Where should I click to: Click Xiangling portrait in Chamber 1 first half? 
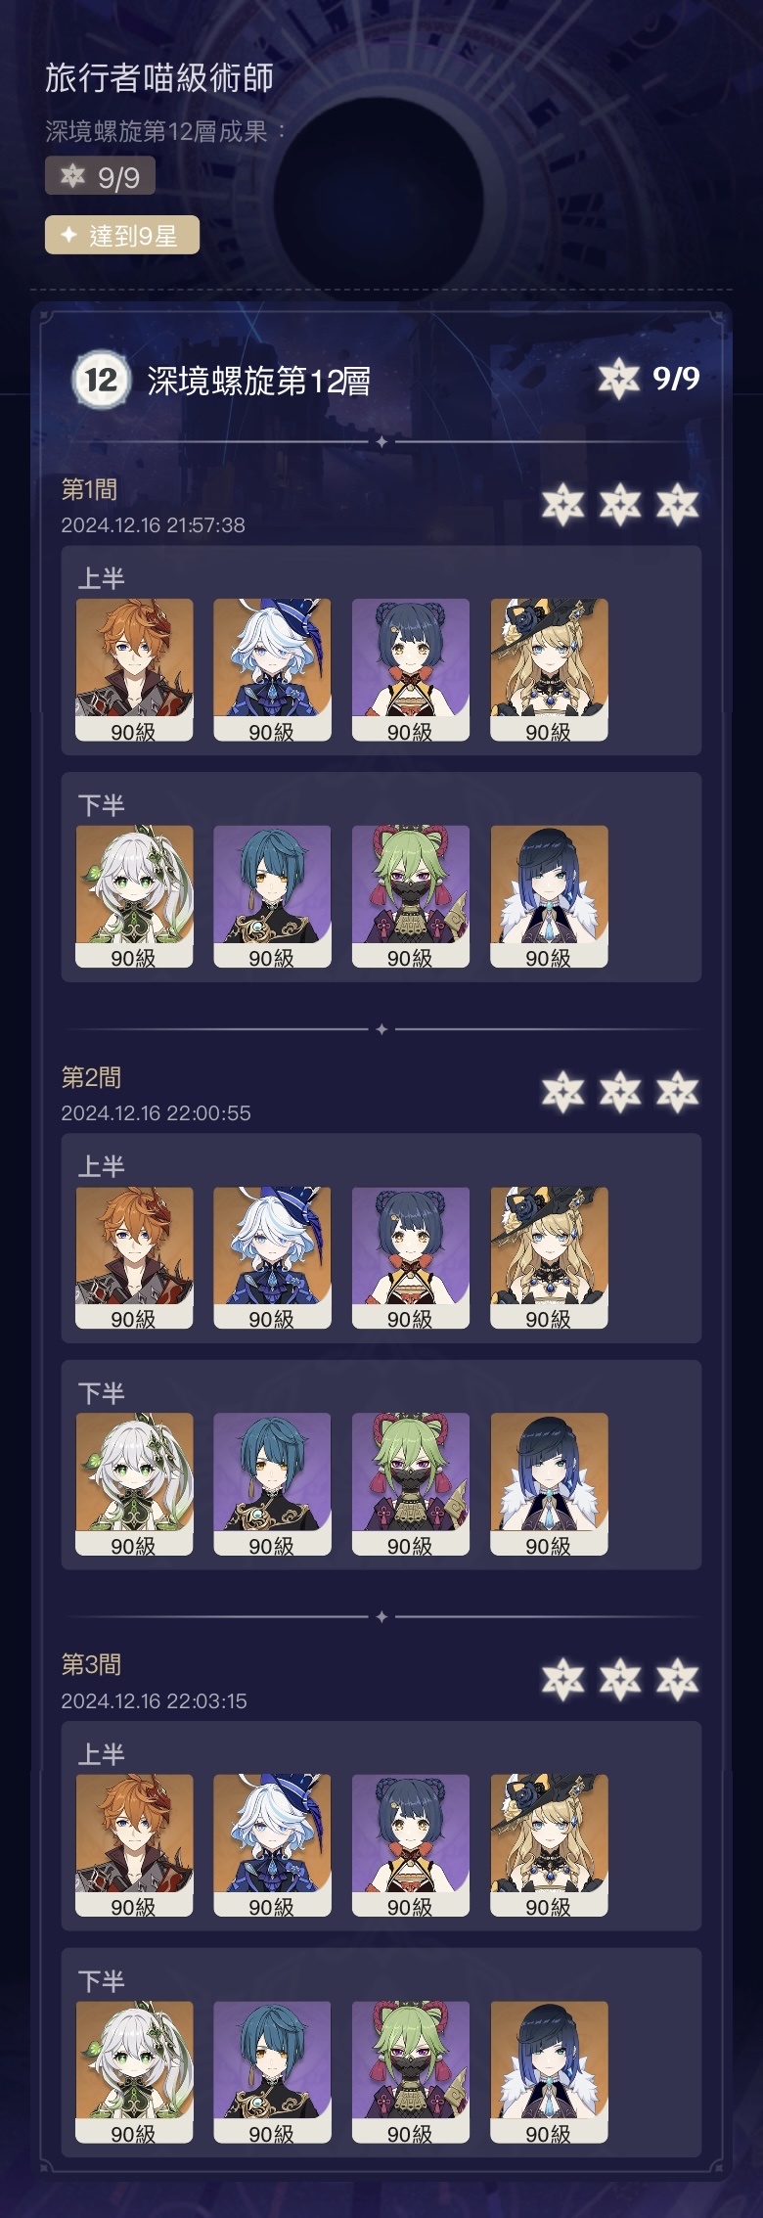click(x=411, y=670)
